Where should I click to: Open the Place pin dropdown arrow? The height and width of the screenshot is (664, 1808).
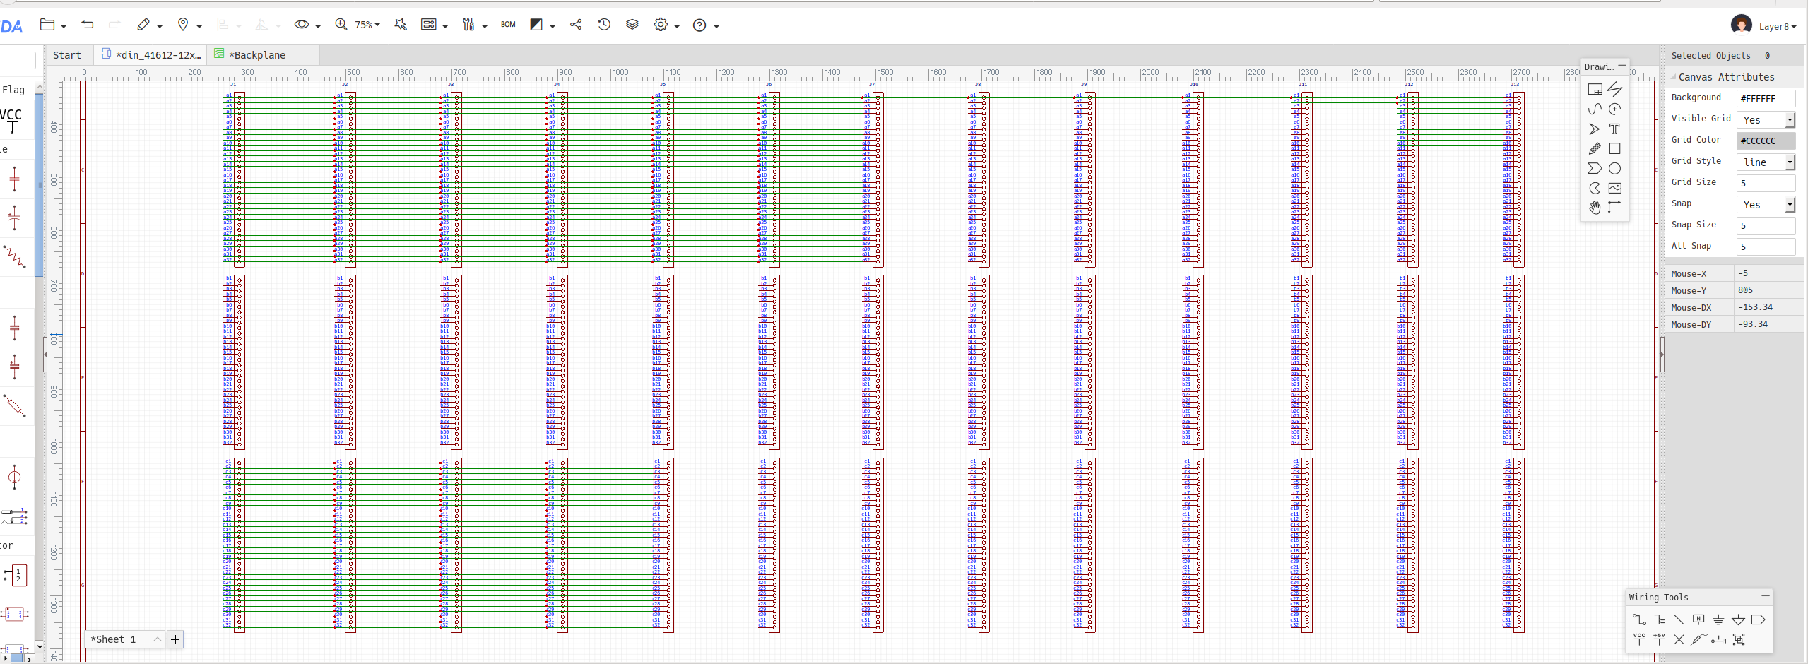coord(199,27)
